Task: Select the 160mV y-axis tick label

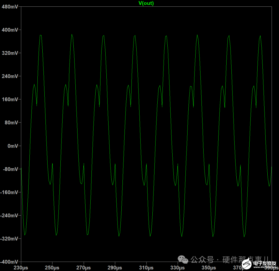Action: pos(10,100)
